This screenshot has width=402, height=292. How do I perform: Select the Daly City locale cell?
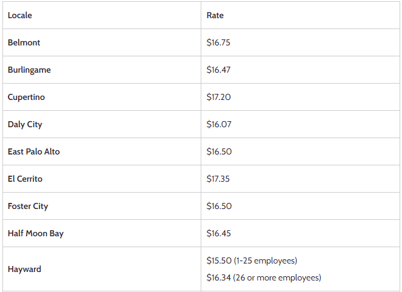click(25, 124)
